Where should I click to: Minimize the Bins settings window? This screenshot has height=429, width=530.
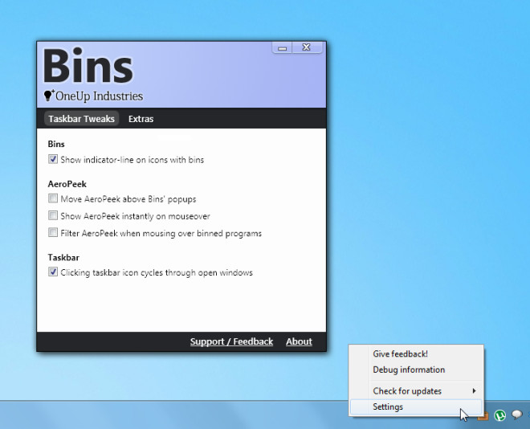click(x=282, y=47)
